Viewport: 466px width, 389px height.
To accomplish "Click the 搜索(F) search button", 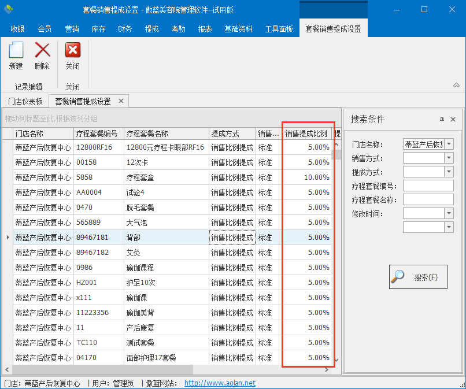I will pos(418,277).
